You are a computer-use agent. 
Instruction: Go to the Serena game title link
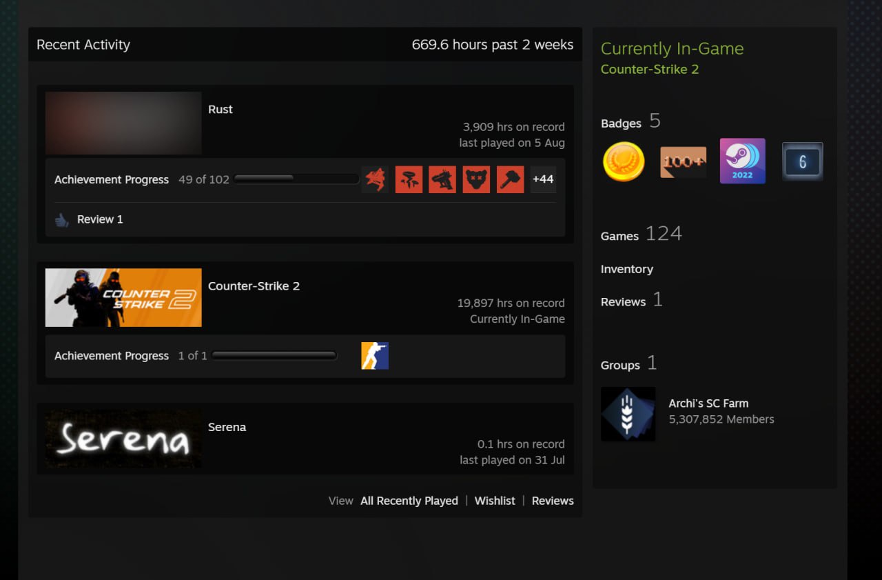pos(227,427)
